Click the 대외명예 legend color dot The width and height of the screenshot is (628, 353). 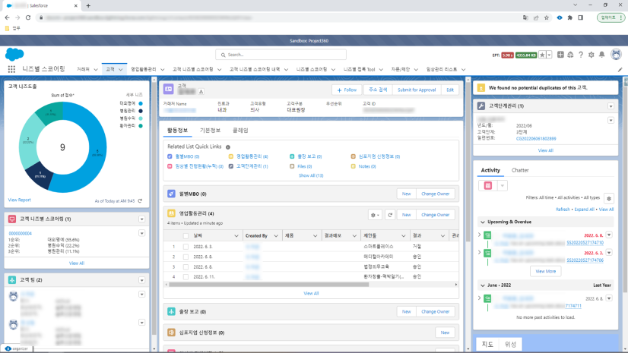[x=141, y=103]
